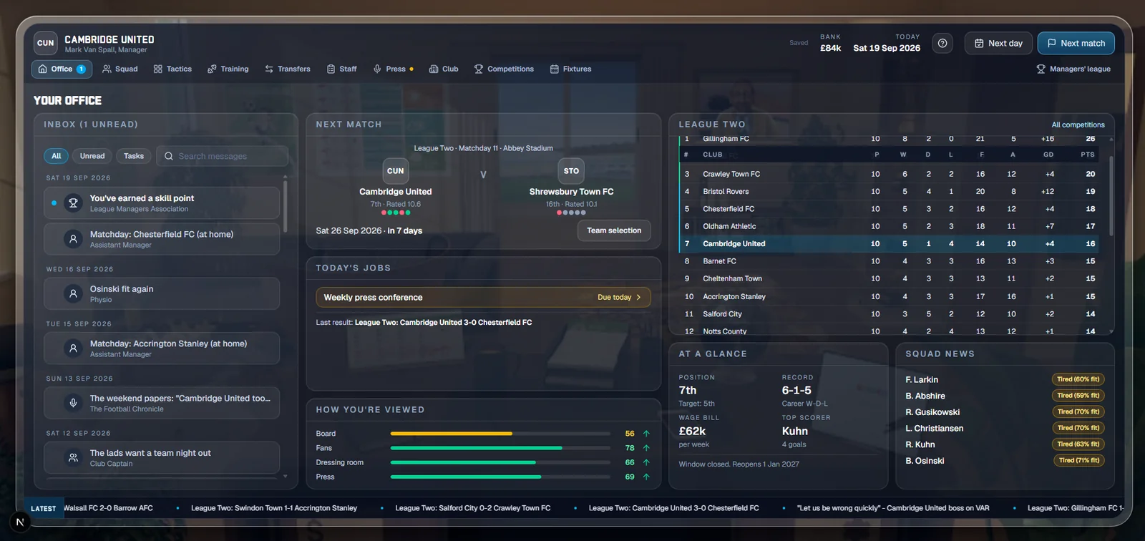Click the CUN badge in Next Match
1145x541 pixels.
point(396,171)
